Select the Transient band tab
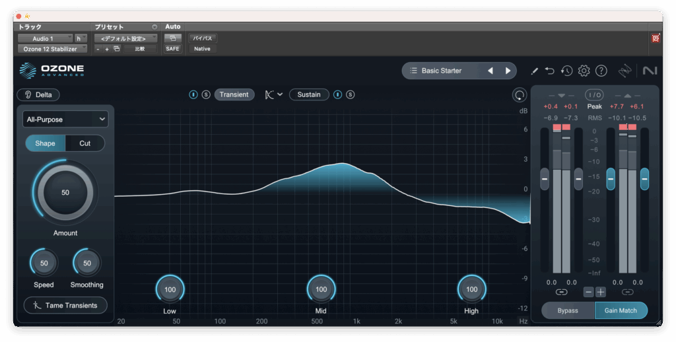676x342 pixels. click(234, 94)
